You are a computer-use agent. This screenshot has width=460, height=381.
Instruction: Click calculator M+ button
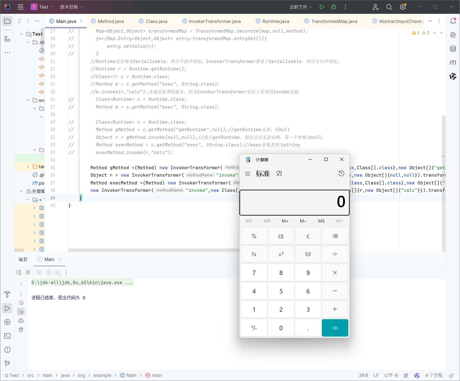285,221
